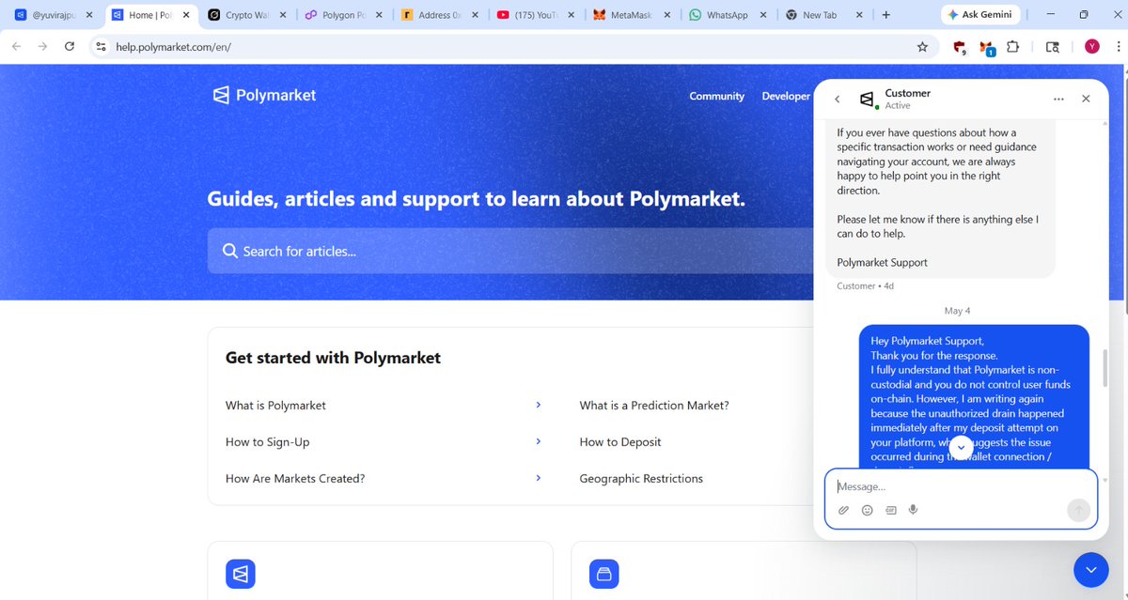Click the blue wallet card icon

(x=604, y=574)
